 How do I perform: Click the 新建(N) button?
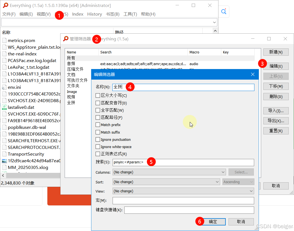click(x=276, y=52)
